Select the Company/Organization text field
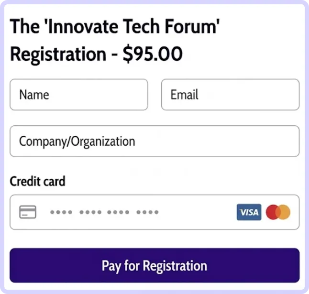 pos(154,141)
